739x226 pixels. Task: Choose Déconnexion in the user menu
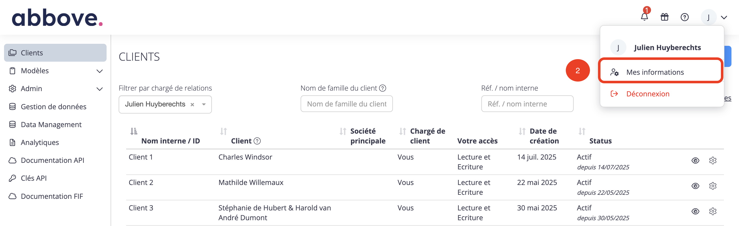pos(648,94)
